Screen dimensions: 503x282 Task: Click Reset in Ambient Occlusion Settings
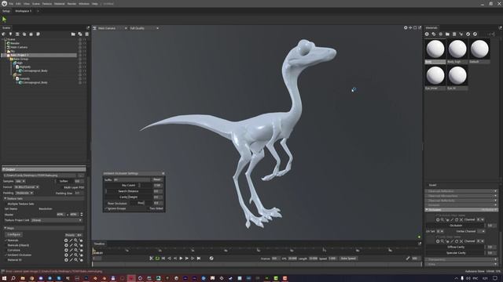coord(157,179)
